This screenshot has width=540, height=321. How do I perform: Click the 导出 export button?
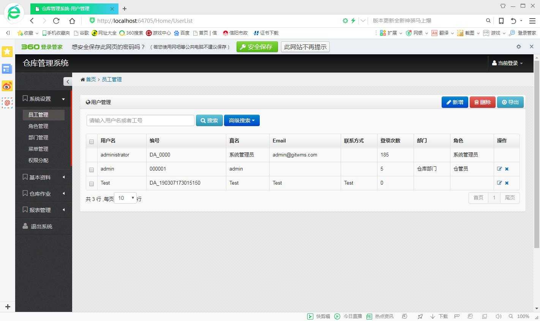click(510, 102)
